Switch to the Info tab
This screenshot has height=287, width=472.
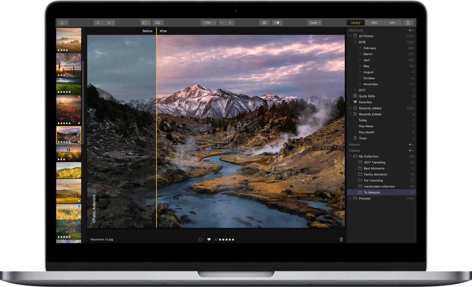coord(392,23)
